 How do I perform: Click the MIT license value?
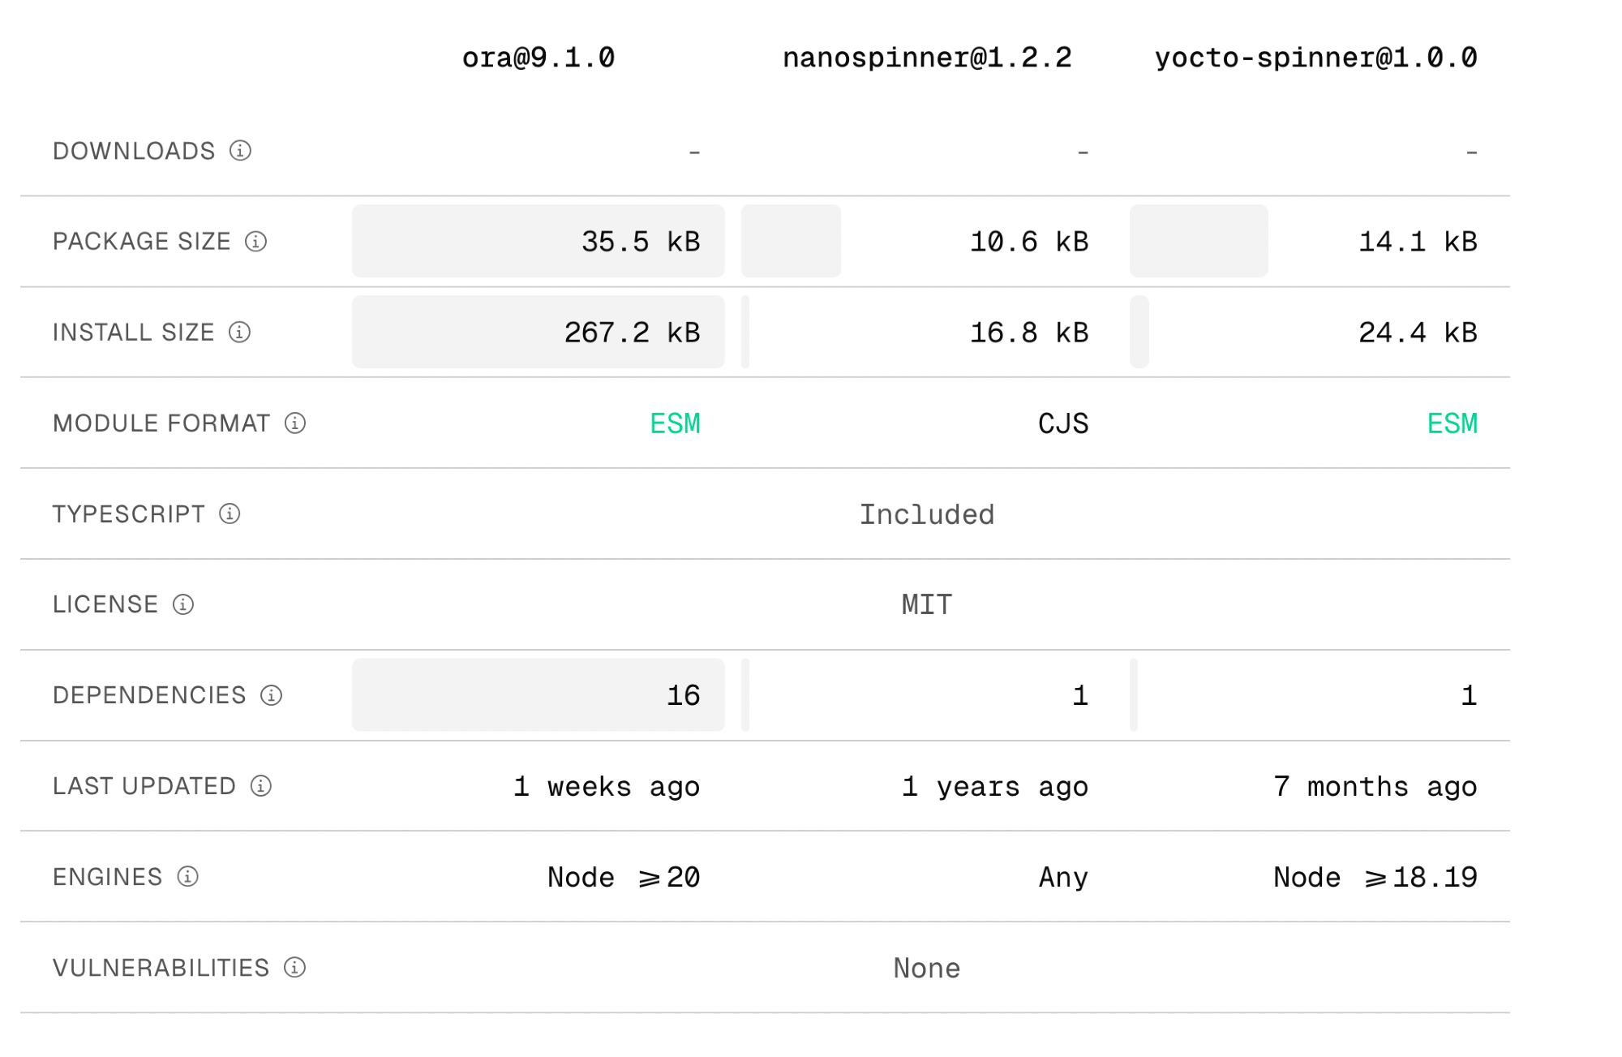(927, 605)
